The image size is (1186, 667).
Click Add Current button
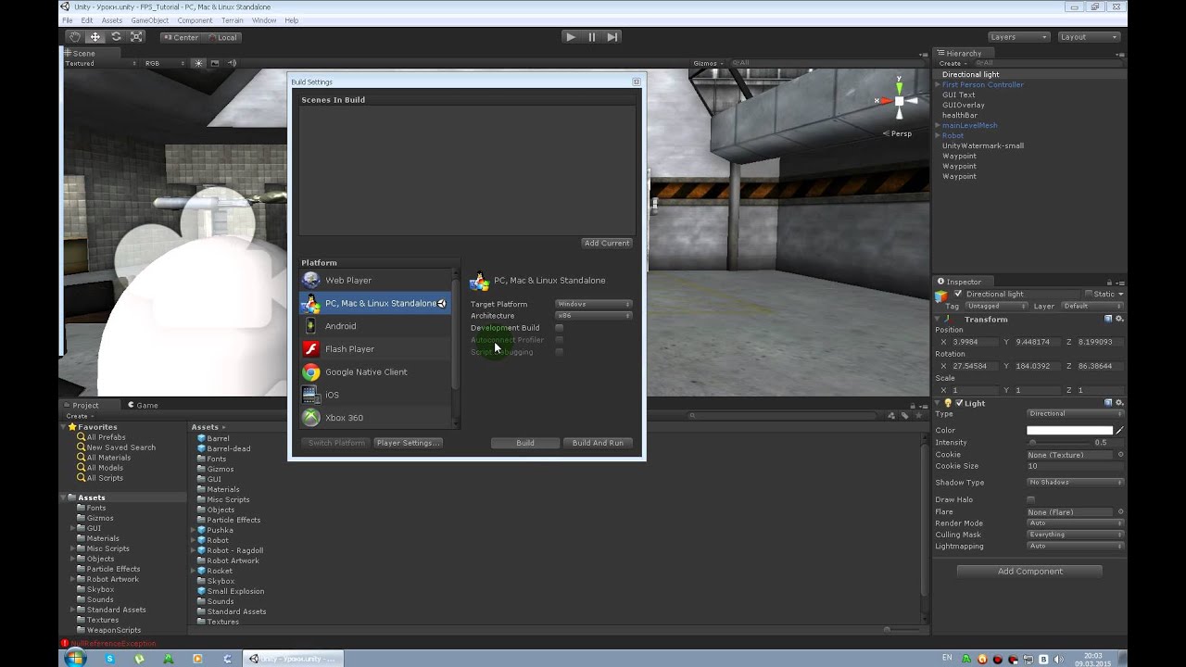click(x=607, y=243)
